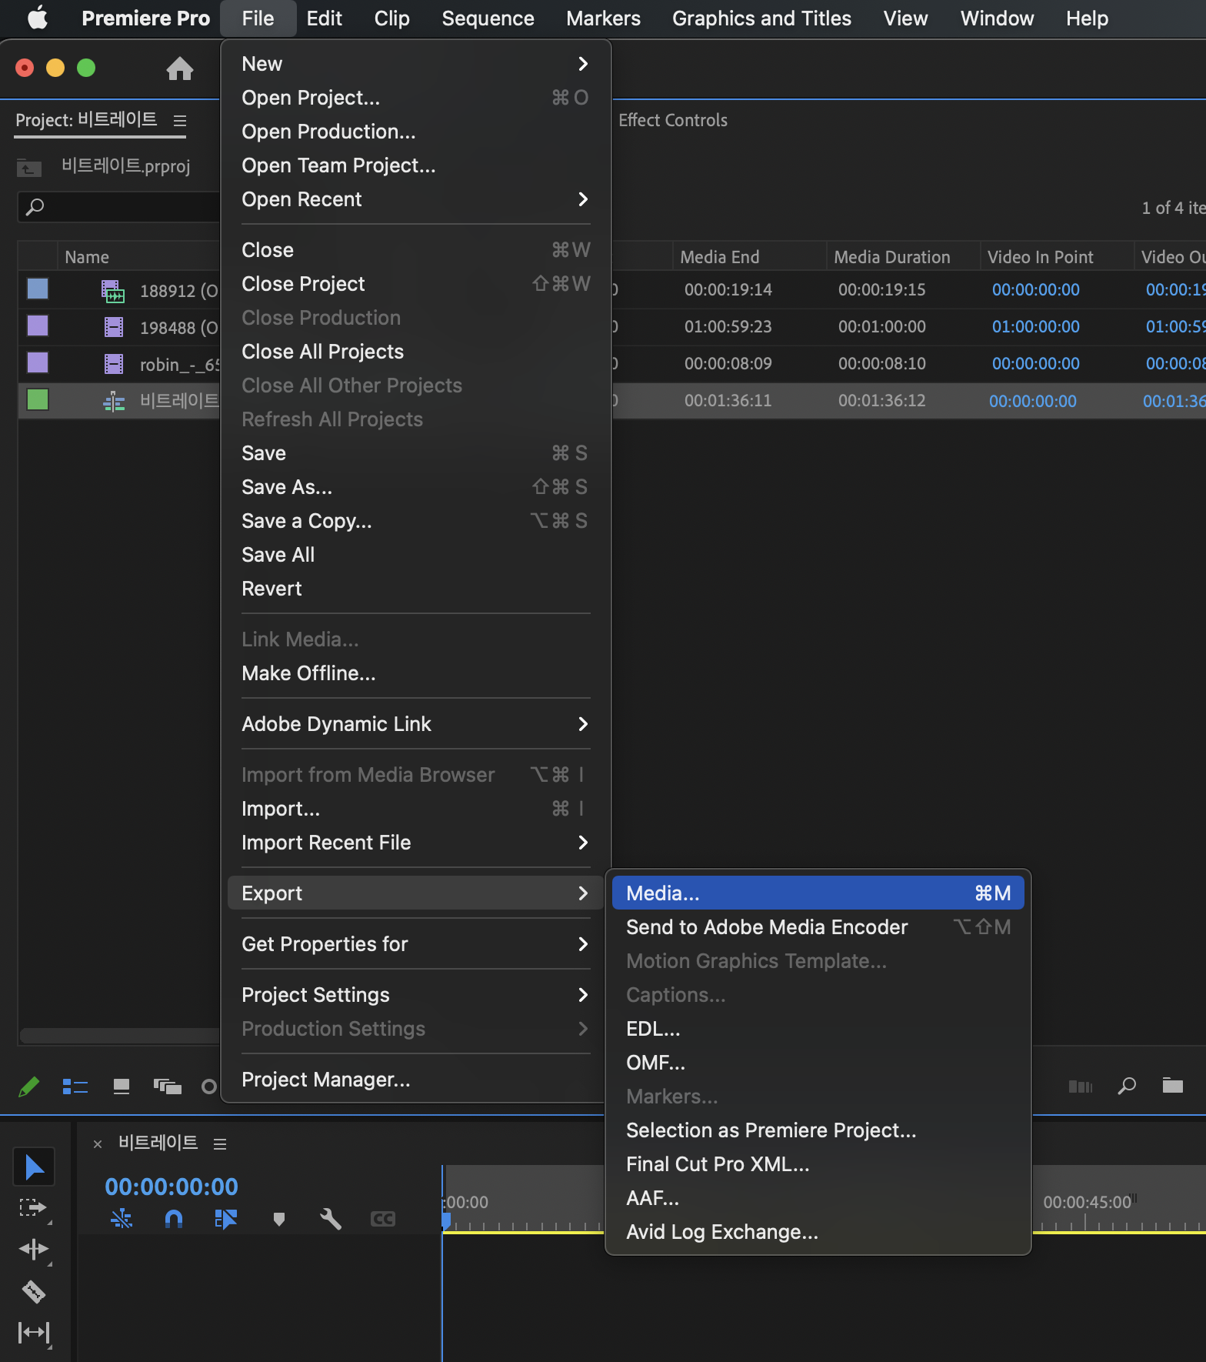This screenshot has height=1362, width=1206.
Task: Click the Find magnifier in Project panel footer
Action: click(x=1127, y=1086)
